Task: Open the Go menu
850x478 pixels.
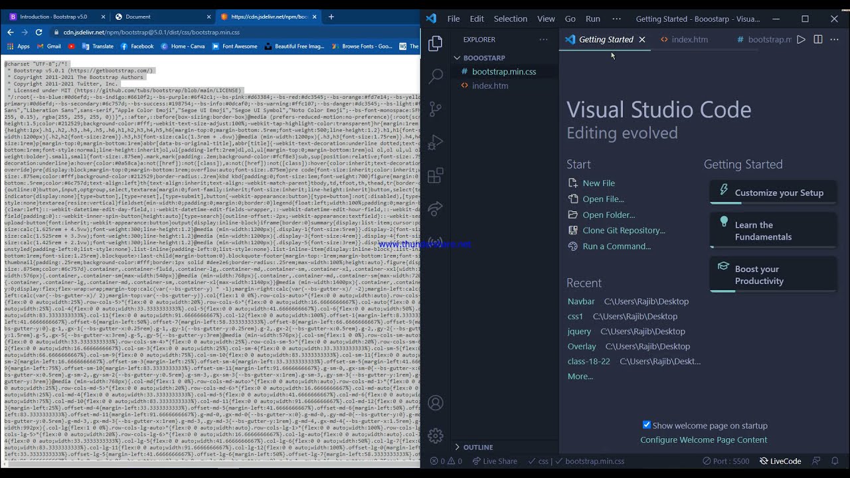Action: [x=570, y=19]
